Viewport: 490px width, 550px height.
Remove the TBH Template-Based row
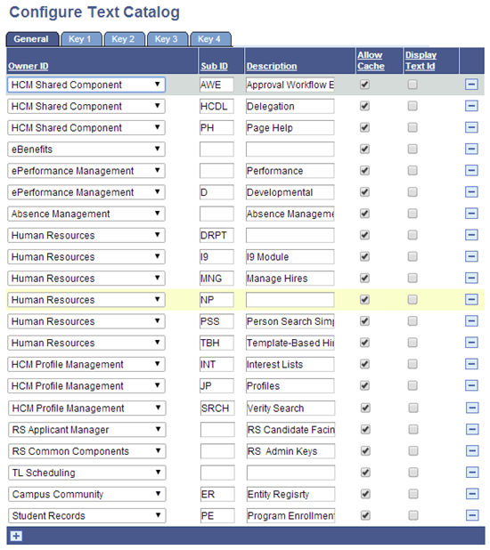[x=471, y=342]
